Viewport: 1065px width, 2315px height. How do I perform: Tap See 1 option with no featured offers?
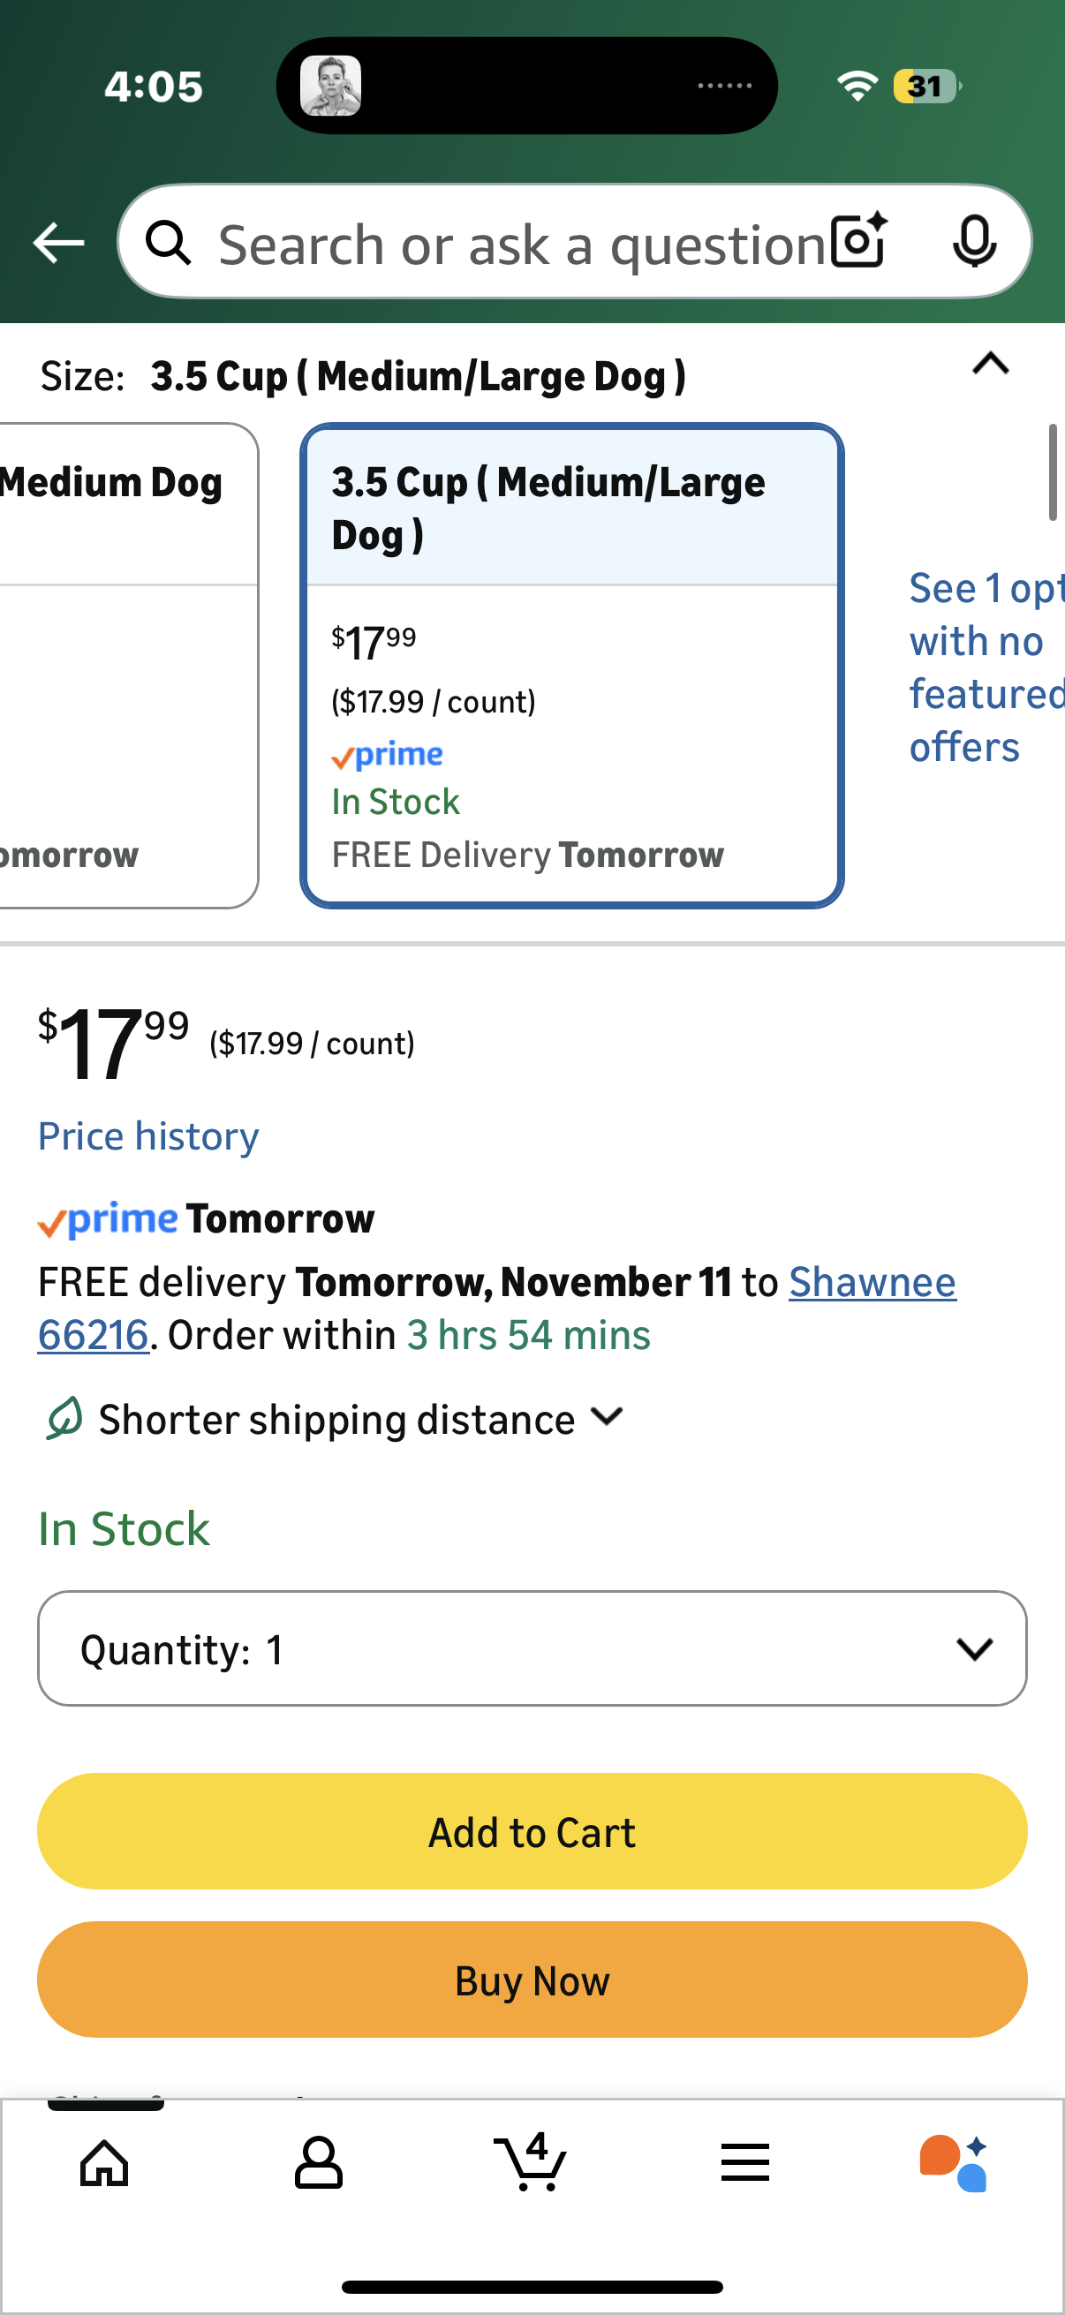[984, 667]
